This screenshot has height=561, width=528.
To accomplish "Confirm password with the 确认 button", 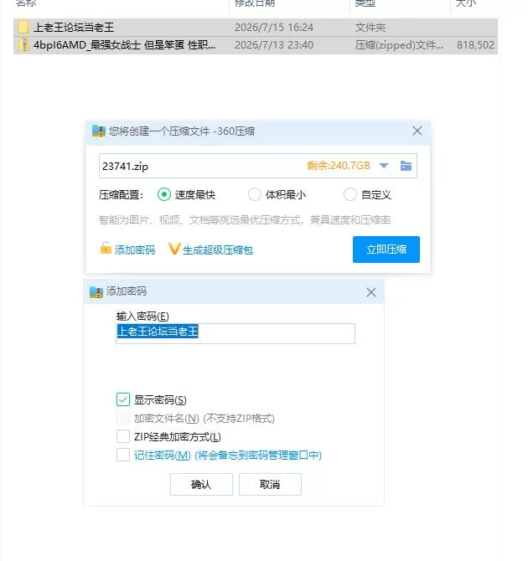I will coord(201,485).
